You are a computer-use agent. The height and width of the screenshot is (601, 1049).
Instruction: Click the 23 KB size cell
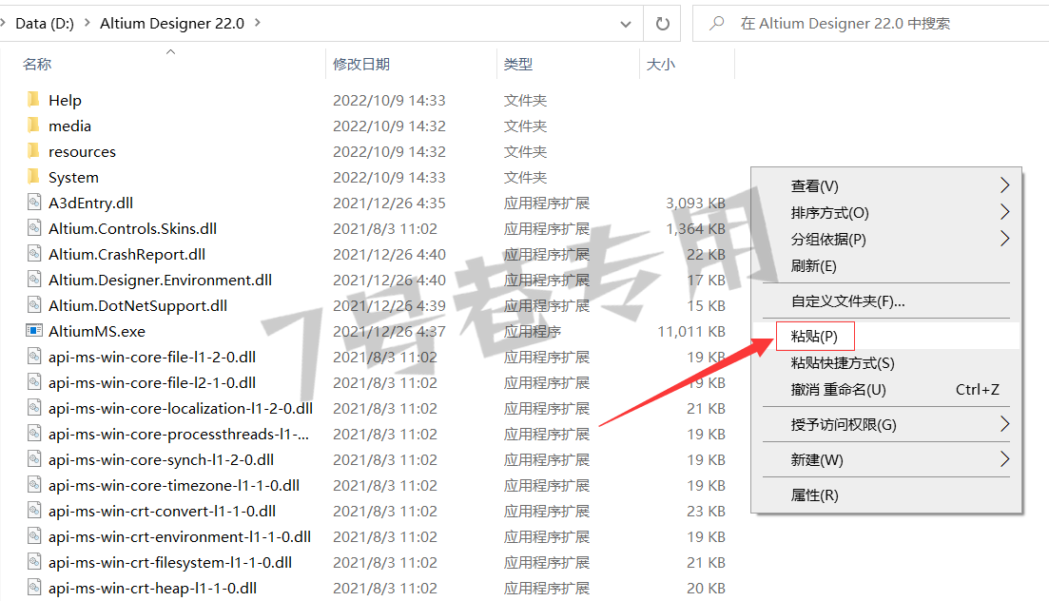706,512
